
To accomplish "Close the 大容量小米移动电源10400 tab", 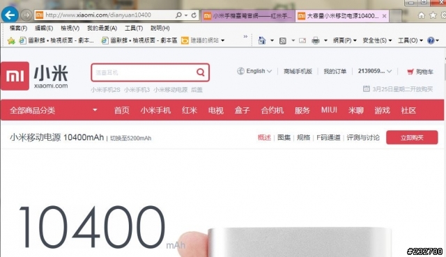I will click(384, 16).
